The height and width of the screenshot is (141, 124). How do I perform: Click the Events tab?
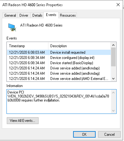click(51, 15)
